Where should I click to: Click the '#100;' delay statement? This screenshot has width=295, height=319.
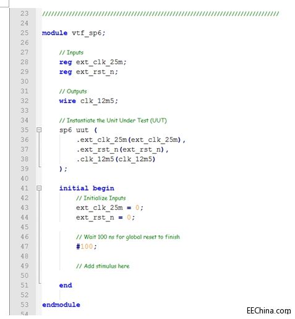tap(87, 246)
